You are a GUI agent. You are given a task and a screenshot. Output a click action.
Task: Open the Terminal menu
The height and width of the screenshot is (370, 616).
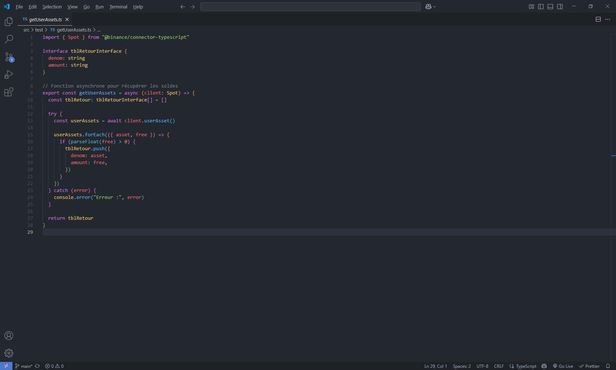tap(118, 7)
